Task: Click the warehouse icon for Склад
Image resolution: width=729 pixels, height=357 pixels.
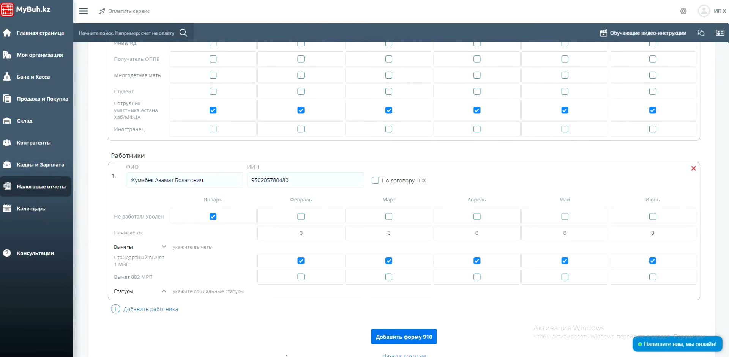Action: click(7, 121)
